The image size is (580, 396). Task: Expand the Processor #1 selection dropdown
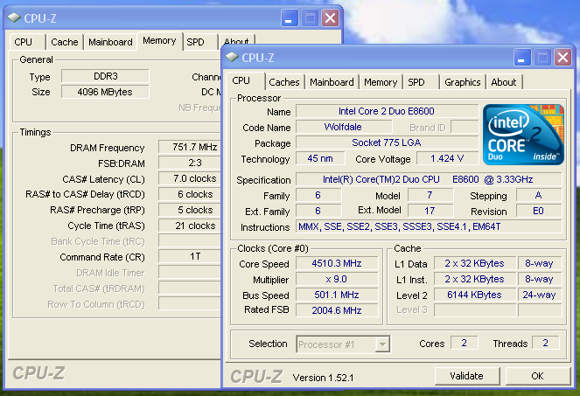382,344
